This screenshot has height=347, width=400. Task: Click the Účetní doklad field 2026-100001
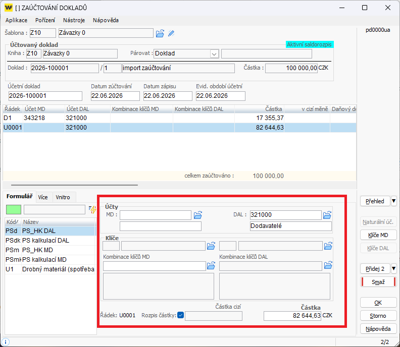[x=45, y=96]
